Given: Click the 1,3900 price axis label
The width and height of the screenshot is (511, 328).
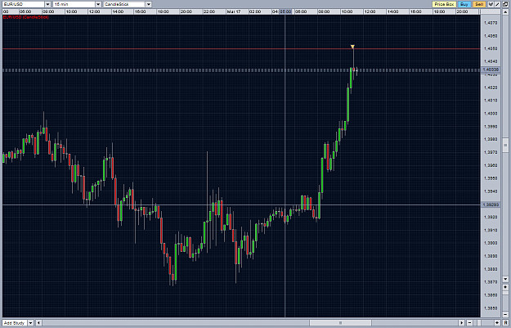Looking at the screenshot, I should click(x=491, y=243).
